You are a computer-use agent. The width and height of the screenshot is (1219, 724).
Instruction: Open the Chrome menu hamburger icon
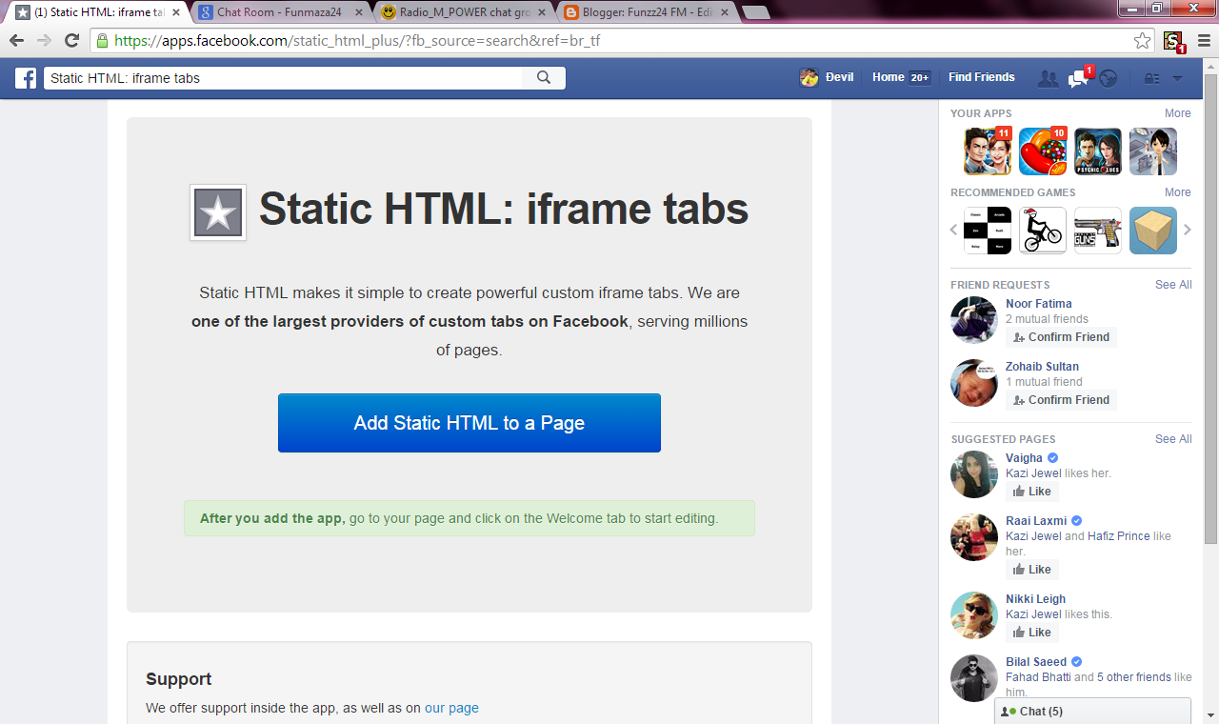1204,41
